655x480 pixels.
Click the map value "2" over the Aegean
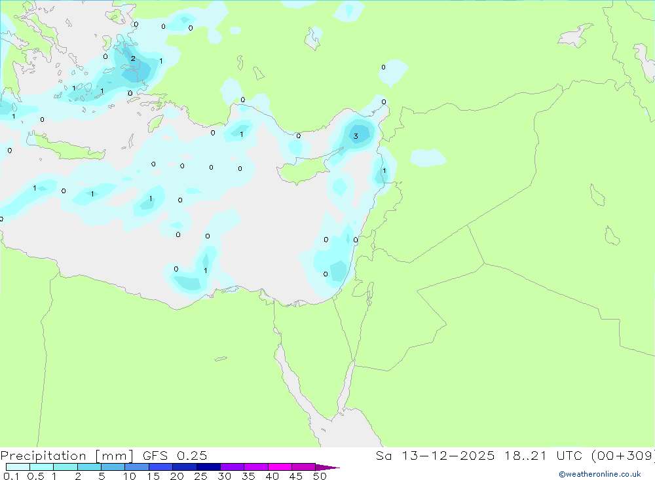(133, 58)
